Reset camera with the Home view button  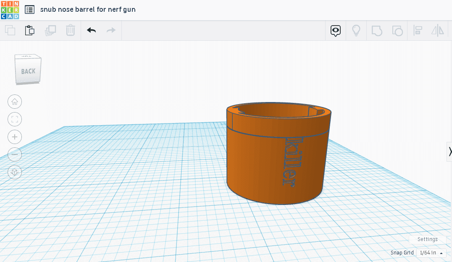pos(15,102)
